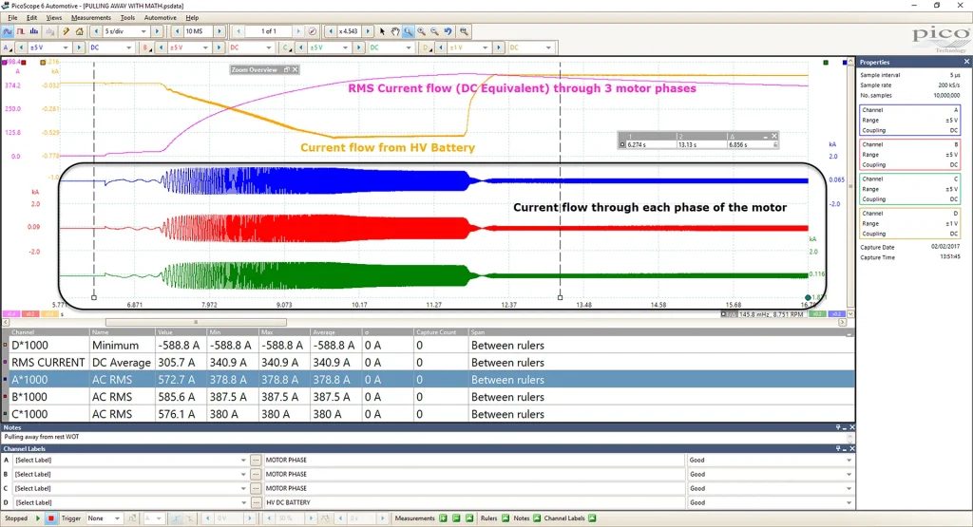Open the File menu

[x=12, y=18]
